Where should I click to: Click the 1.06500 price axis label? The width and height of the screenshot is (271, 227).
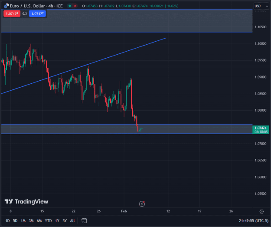(261, 160)
